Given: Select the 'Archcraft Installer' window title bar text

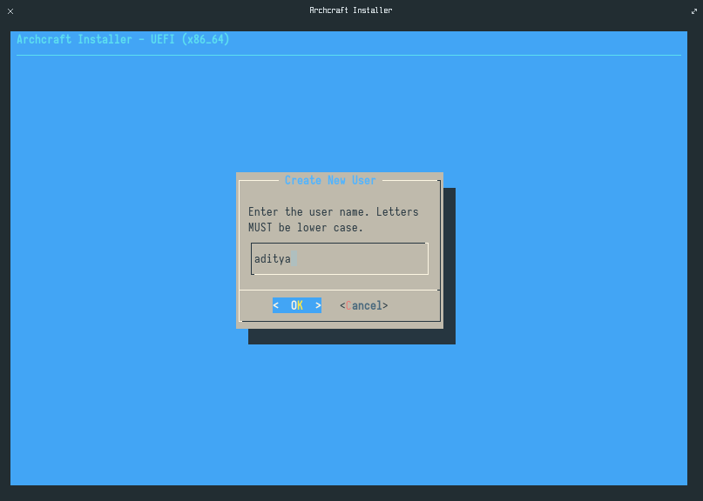Looking at the screenshot, I should (350, 10).
